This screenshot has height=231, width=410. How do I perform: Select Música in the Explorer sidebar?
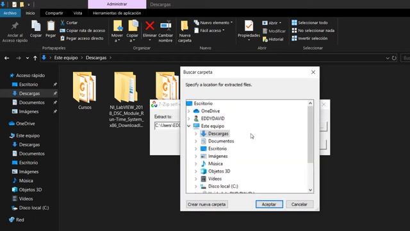(x=23, y=181)
